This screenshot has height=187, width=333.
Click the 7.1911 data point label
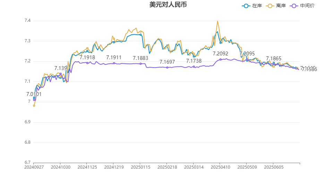tap(114, 57)
